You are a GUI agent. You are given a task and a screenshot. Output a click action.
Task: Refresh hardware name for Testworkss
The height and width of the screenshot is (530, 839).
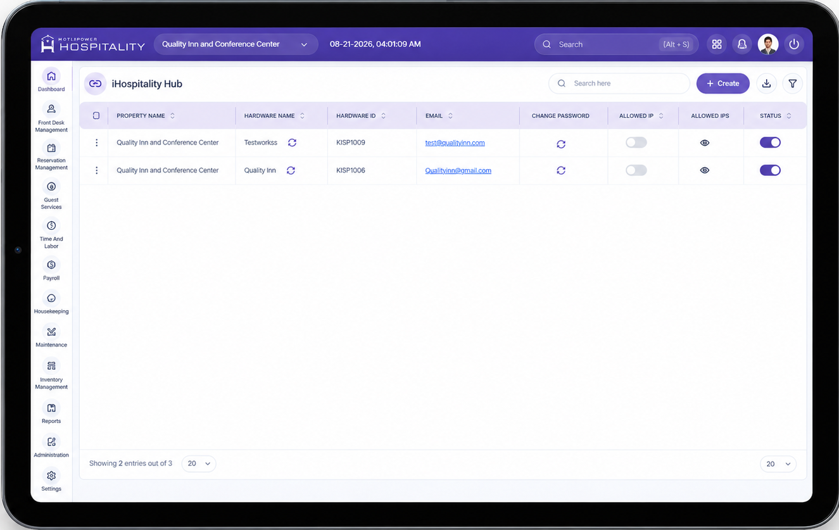point(292,142)
